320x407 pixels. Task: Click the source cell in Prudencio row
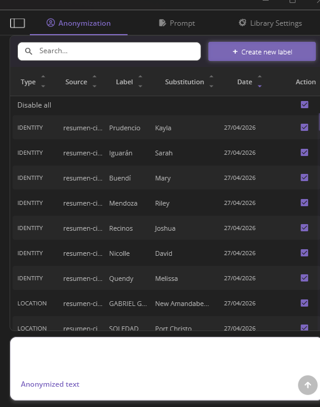click(83, 128)
